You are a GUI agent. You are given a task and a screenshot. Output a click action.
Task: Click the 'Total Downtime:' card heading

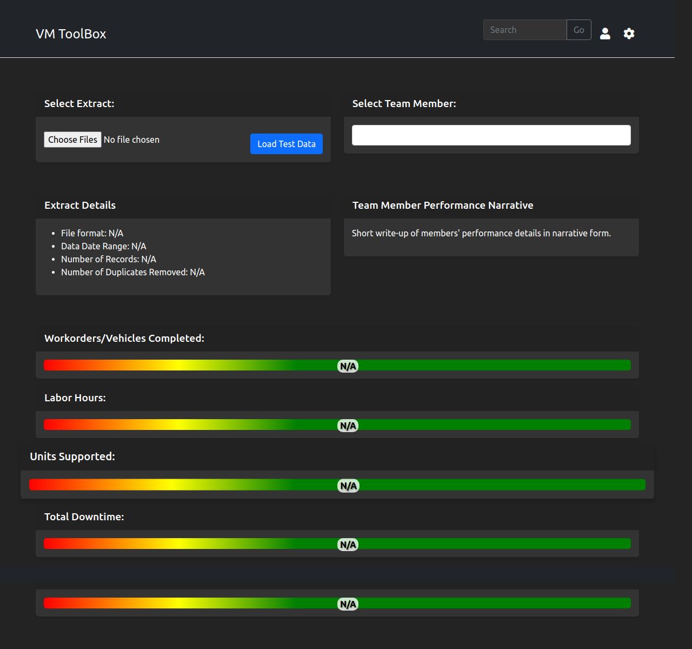84,516
